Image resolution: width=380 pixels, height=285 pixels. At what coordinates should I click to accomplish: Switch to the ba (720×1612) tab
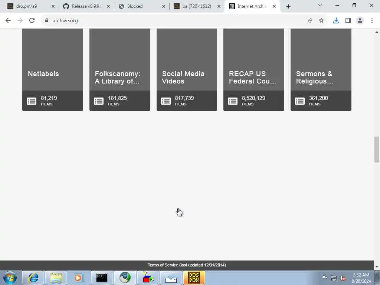197,6
